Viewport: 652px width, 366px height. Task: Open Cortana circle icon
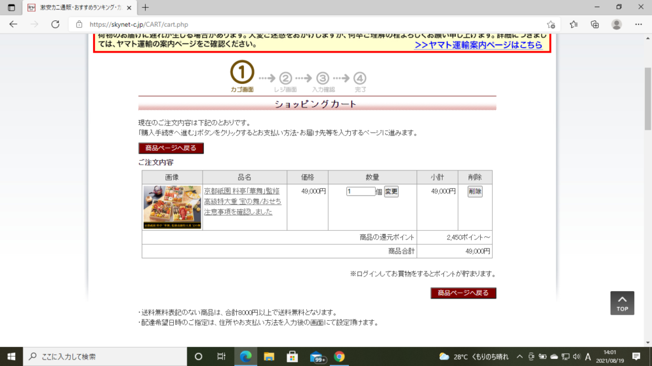coord(199,356)
